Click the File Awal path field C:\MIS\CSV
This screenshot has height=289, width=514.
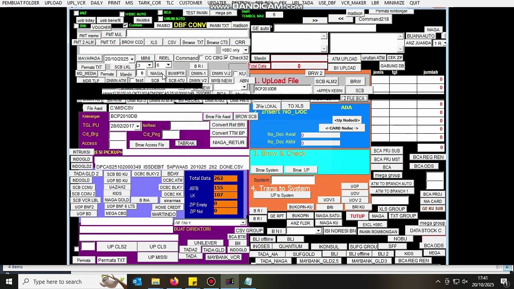pyautogui.click(x=179, y=108)
